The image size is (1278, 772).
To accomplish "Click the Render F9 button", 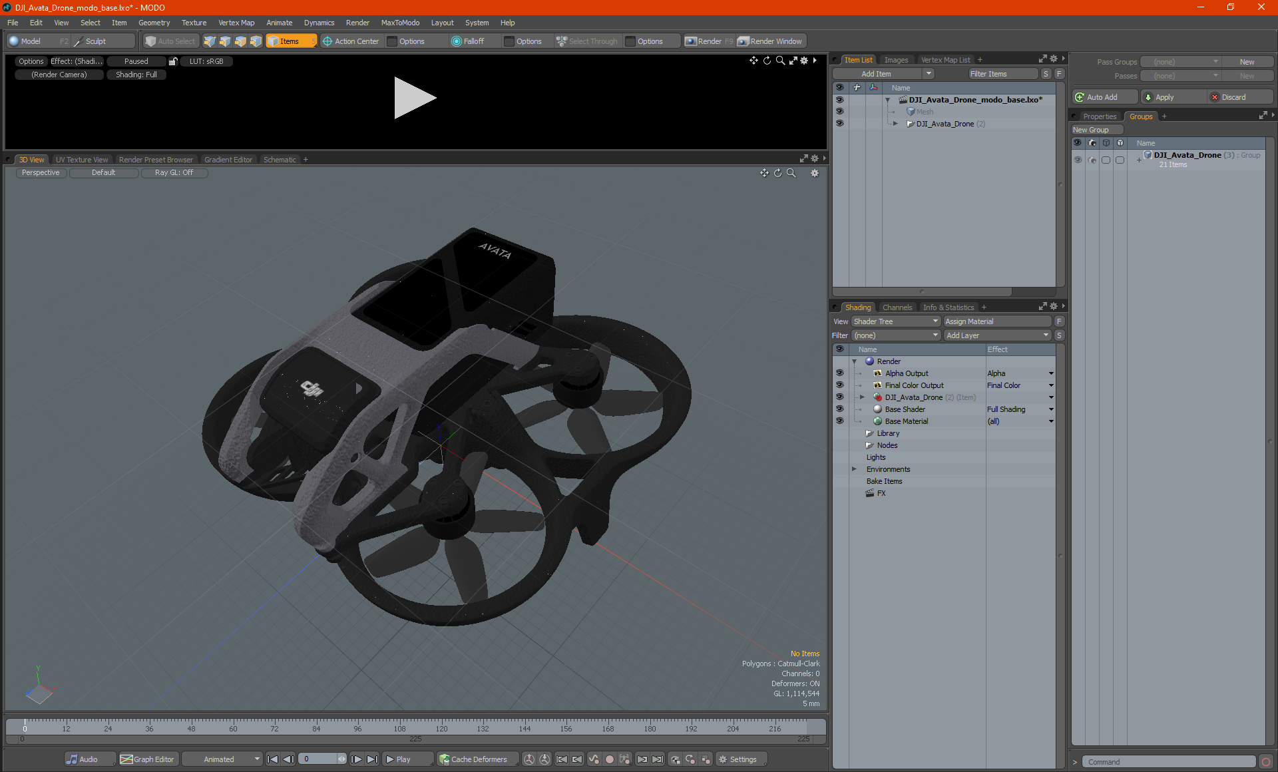I will point(709,41).
